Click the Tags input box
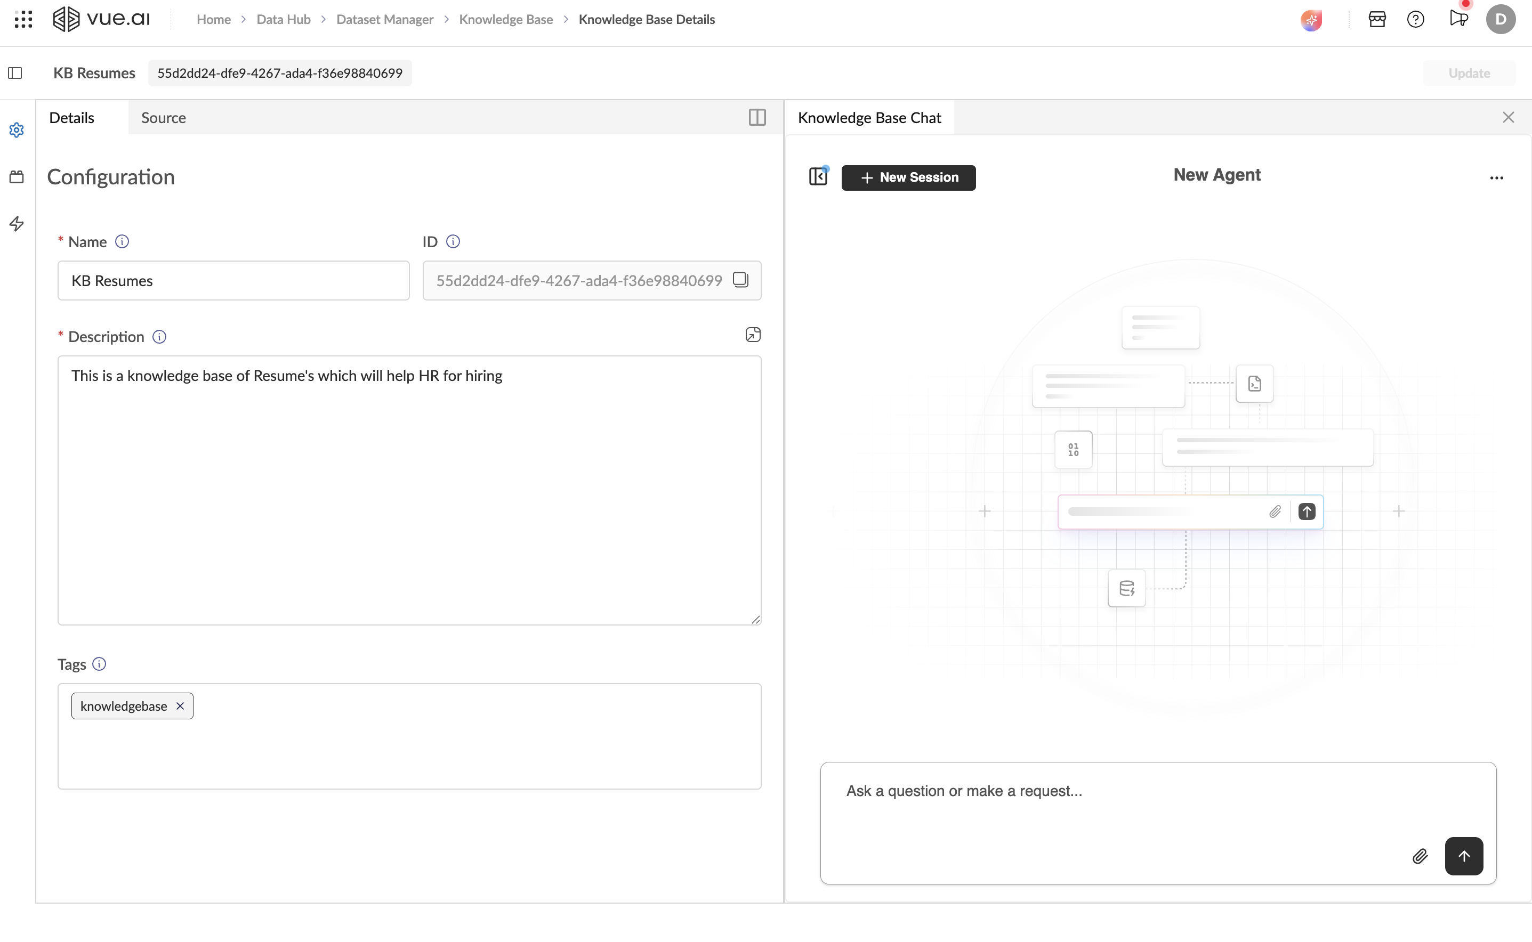This screenshot has width=1532, height=942. 409,736
